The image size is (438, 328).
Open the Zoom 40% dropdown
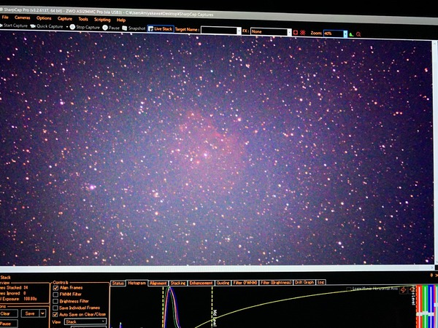point(335,34)
